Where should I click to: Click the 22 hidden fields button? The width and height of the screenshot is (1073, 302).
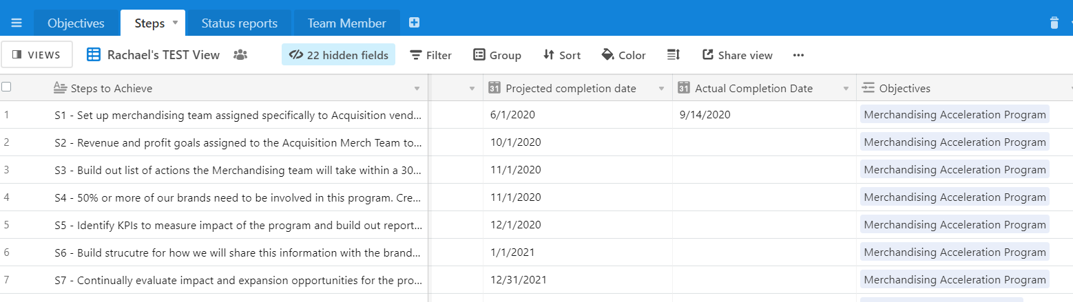coord(338,55)
